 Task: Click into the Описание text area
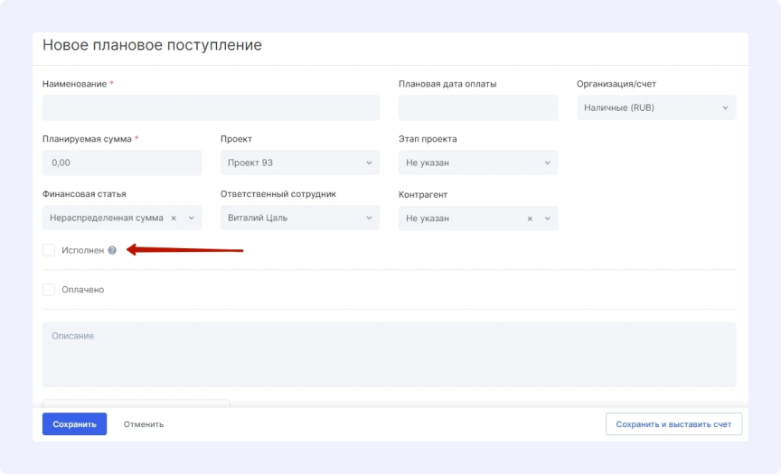389,354
